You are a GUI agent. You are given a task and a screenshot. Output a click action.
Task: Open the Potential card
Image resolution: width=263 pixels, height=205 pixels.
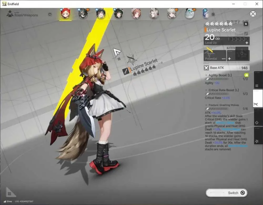pos(215,55)
